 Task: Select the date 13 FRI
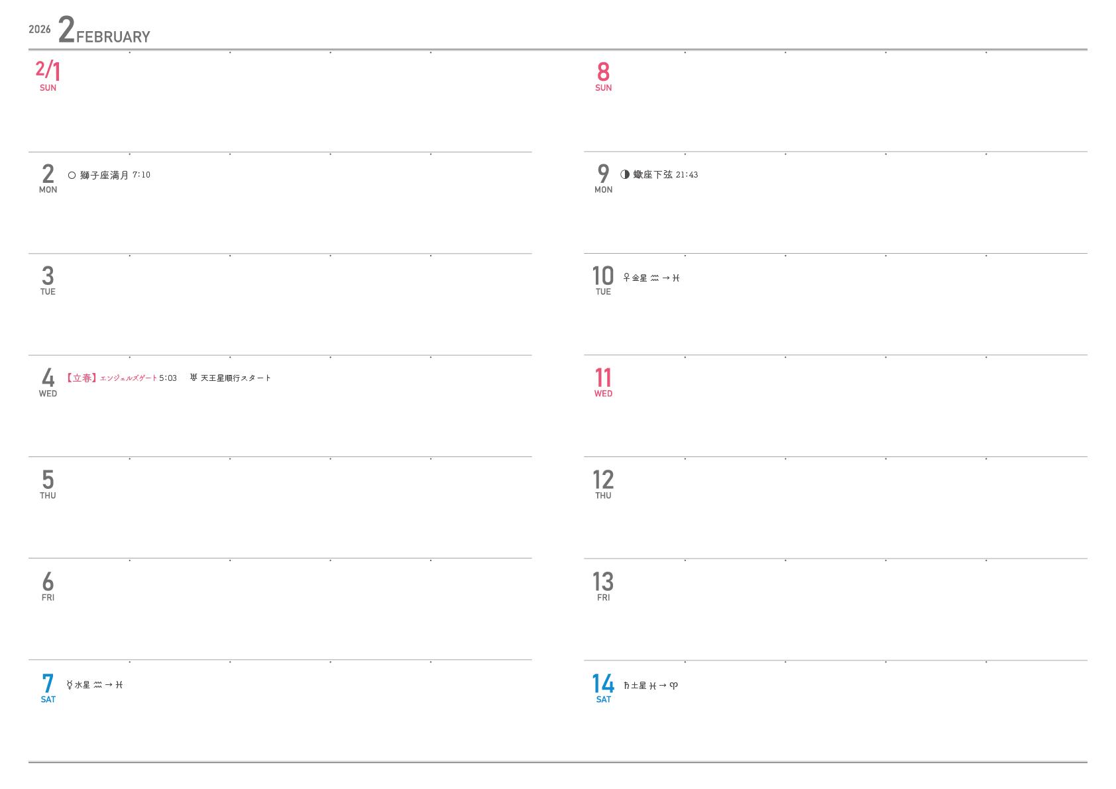603,586
